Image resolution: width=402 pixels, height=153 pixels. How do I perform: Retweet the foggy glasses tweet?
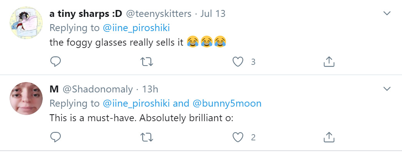[147, 62]
